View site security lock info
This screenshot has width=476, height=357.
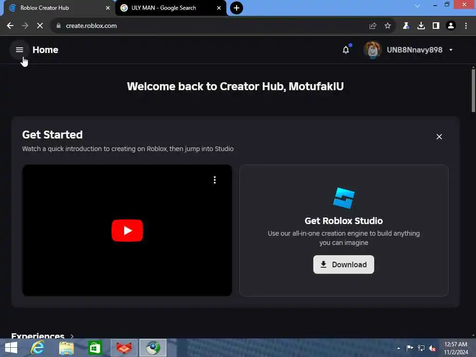click(x=59, y=26)
